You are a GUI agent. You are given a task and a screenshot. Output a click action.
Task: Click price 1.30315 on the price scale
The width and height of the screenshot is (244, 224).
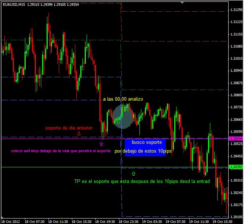(236, 180)
